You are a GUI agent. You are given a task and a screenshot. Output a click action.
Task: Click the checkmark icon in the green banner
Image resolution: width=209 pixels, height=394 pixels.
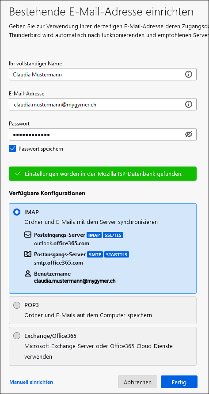(x=18, y=174)
